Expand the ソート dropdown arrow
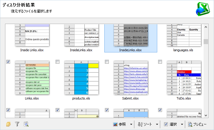214x130 pixels. pyautogui.click(x=157, y=124)
